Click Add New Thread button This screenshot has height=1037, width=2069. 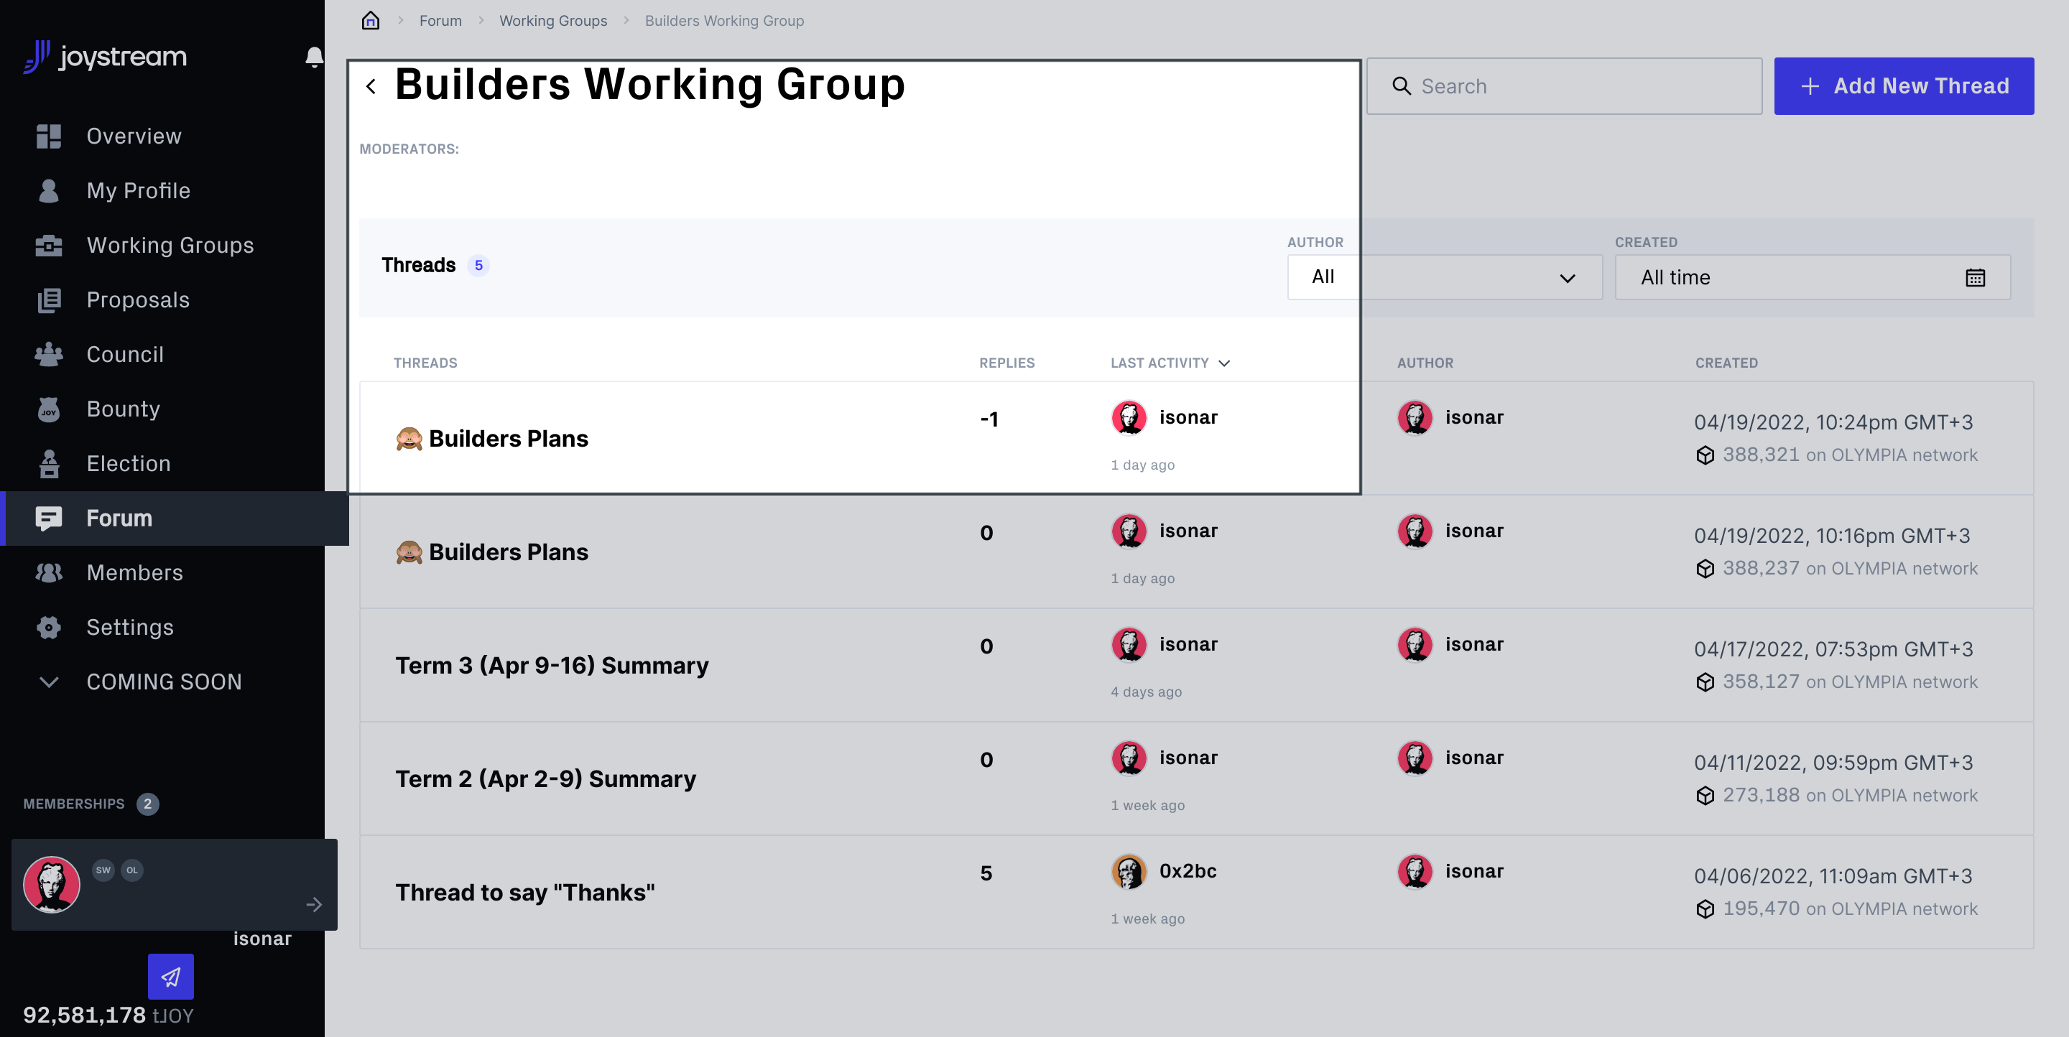[x=1904, y=87]
